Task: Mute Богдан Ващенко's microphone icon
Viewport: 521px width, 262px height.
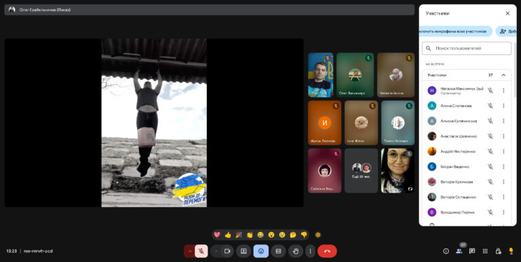Action: pos(490,166)
